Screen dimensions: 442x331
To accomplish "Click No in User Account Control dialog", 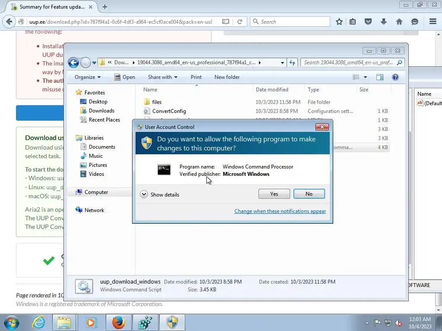I will pyautogui.click(x=309, y=194).
